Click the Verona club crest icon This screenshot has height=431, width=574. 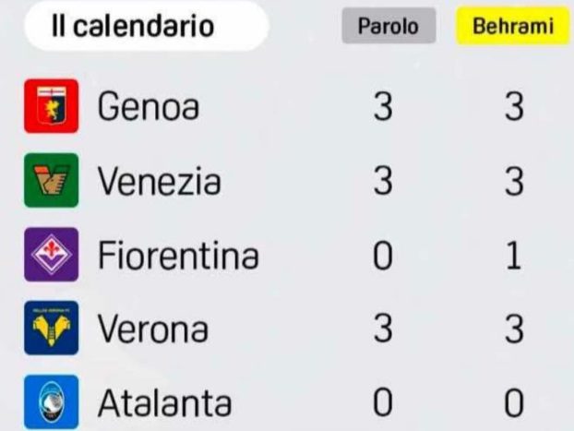click(49, 329)
